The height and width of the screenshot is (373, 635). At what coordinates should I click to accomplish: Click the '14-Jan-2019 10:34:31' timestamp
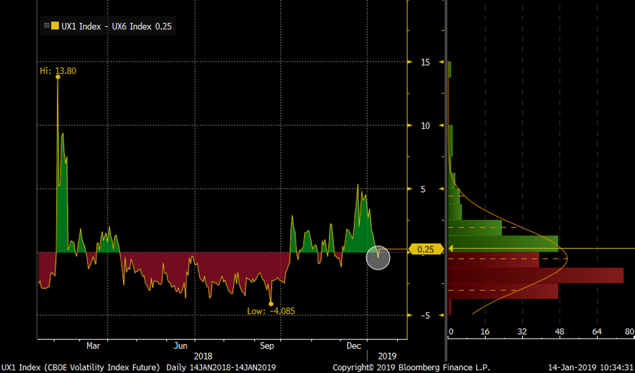591,368
